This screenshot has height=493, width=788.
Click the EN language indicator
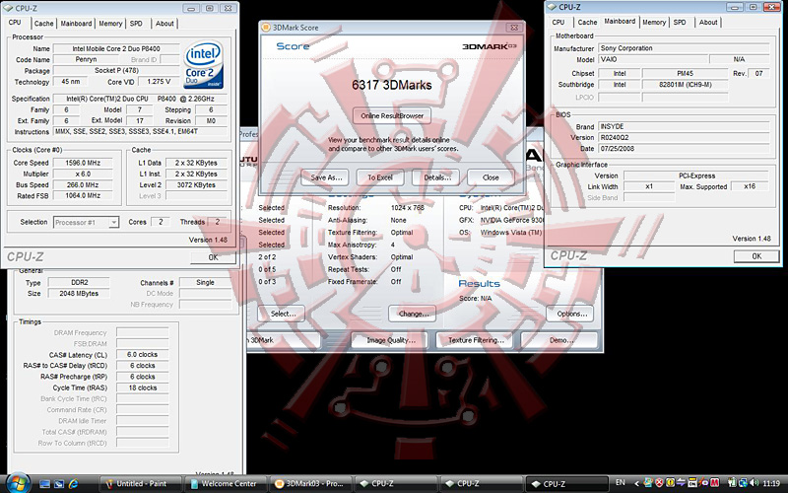pyautogui.click(x=621, y=482)
